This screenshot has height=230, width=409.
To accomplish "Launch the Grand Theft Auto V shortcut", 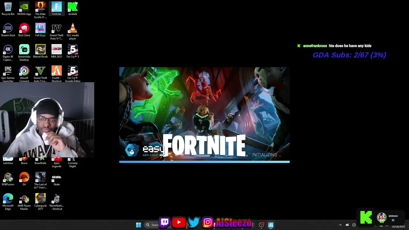I will [40, 74].
